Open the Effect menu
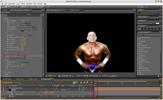This screenshot has height=100, width=163. point(23,4)
